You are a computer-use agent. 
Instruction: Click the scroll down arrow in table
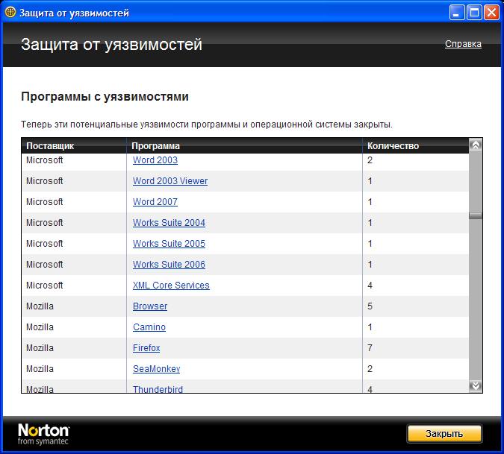tap(476, 385)
